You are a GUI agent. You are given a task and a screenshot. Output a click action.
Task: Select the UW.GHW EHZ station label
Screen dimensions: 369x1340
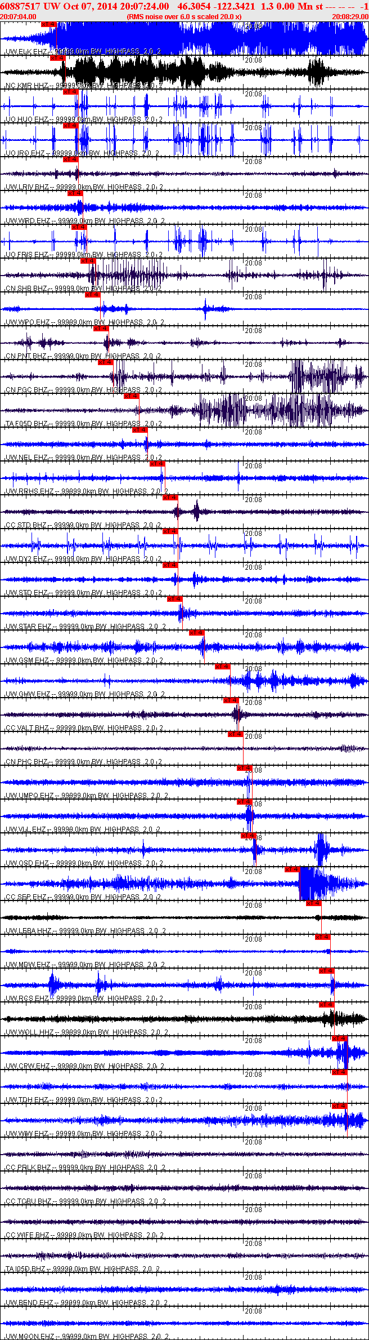click(x=28, y=694)
